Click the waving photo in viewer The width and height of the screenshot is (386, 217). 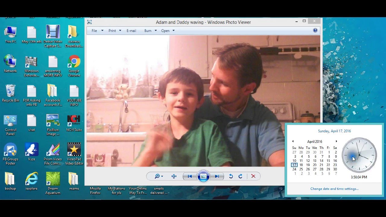pyautogui.click(x=203, y=101)
